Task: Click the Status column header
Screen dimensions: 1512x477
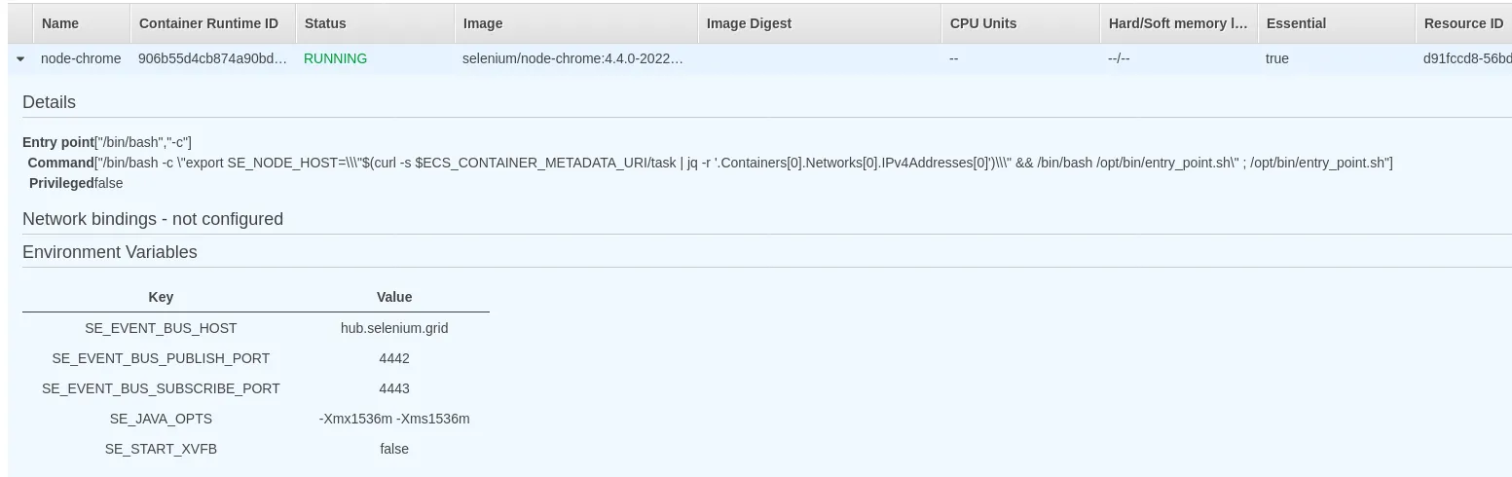Action: pos(325,23)
